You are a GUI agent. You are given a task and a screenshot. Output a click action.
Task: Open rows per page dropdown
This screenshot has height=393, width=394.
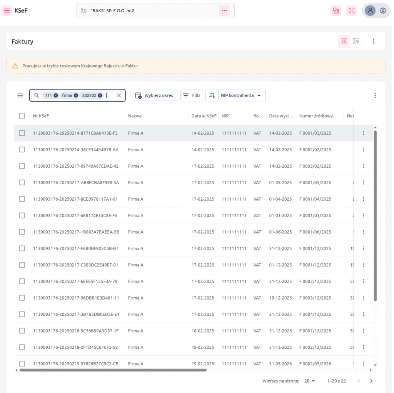[310, 381]
